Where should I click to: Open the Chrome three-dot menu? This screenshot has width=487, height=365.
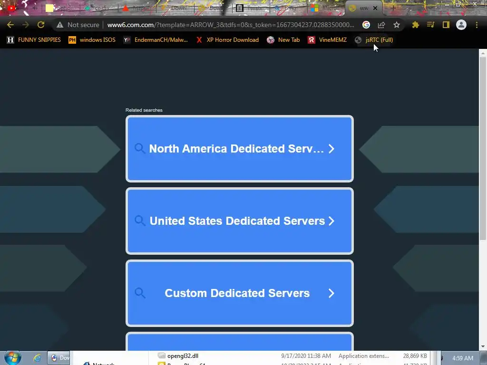tap(477, 25)
